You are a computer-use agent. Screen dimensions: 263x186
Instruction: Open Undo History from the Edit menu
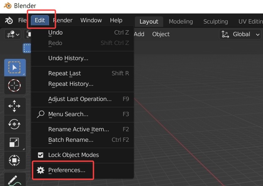(x=82, y=58)
